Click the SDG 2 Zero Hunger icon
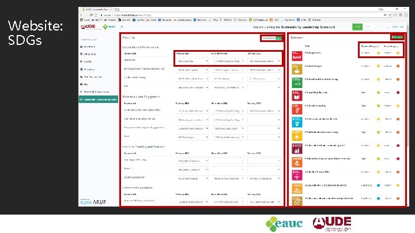The image size is (415, 233). pos(297,69)
